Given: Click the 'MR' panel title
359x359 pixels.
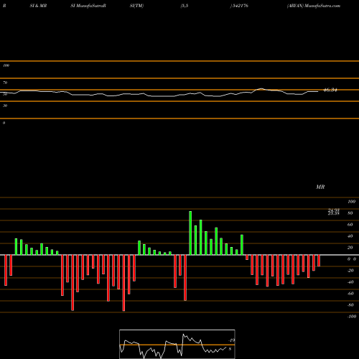Looking at the screenshot, I should 320,187.
